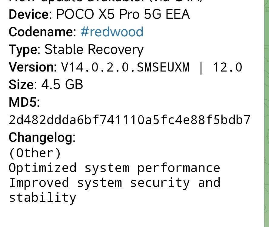Click the bold "Device" label
269x227 pixels.
tap(28, 14)
